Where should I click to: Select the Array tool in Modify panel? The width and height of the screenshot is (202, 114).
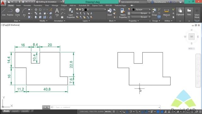point(45,17)
